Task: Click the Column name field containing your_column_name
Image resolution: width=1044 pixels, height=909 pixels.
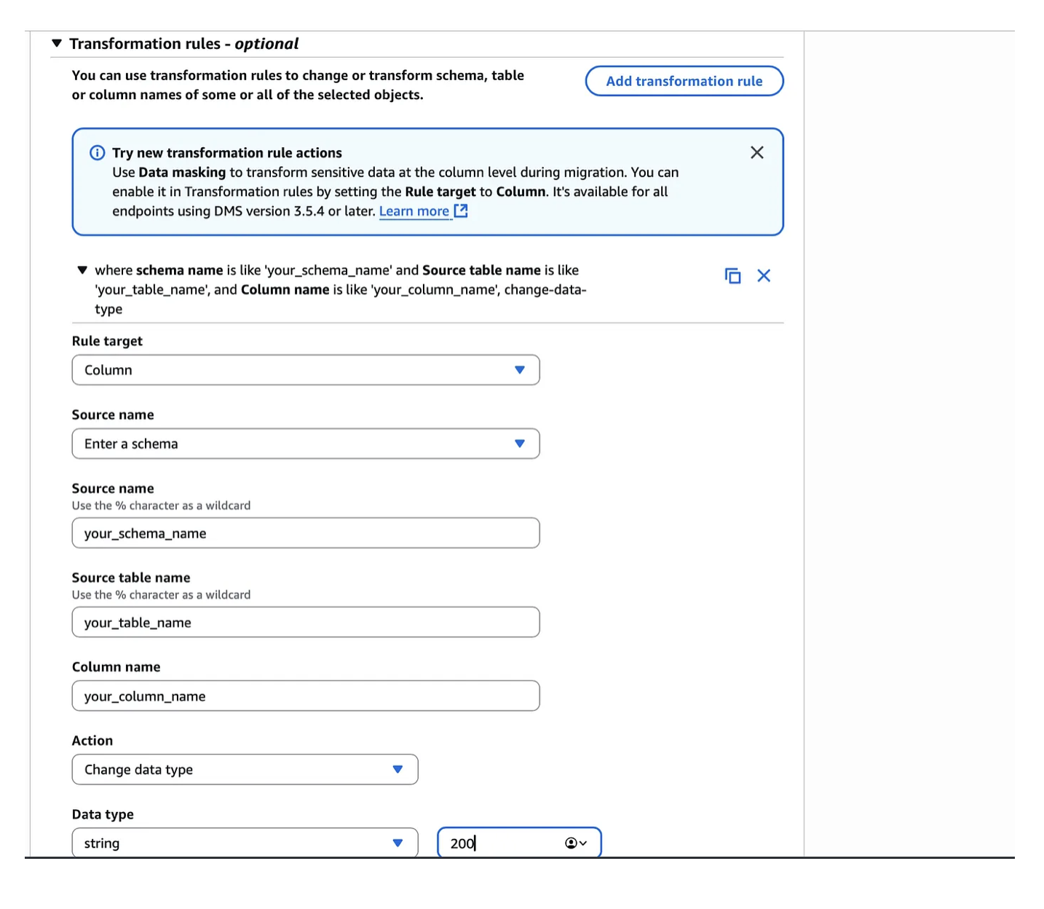Action: tap(305, 696)
